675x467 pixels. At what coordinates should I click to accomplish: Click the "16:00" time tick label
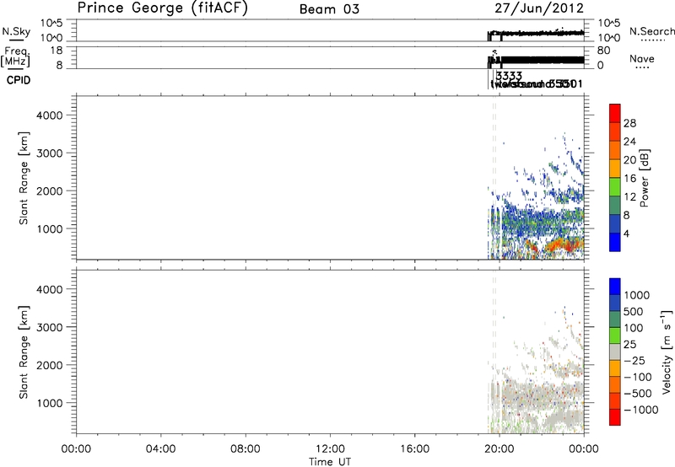(x=414, y=449)
